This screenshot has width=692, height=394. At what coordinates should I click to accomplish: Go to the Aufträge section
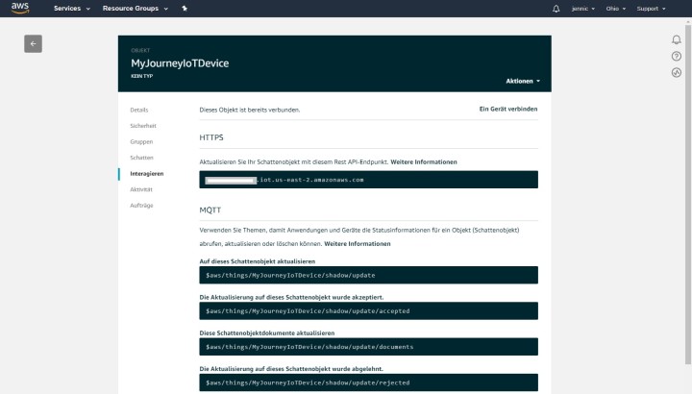point(141,205)
